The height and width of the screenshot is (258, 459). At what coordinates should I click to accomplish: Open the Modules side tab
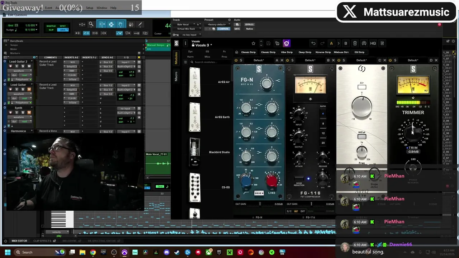176,58
